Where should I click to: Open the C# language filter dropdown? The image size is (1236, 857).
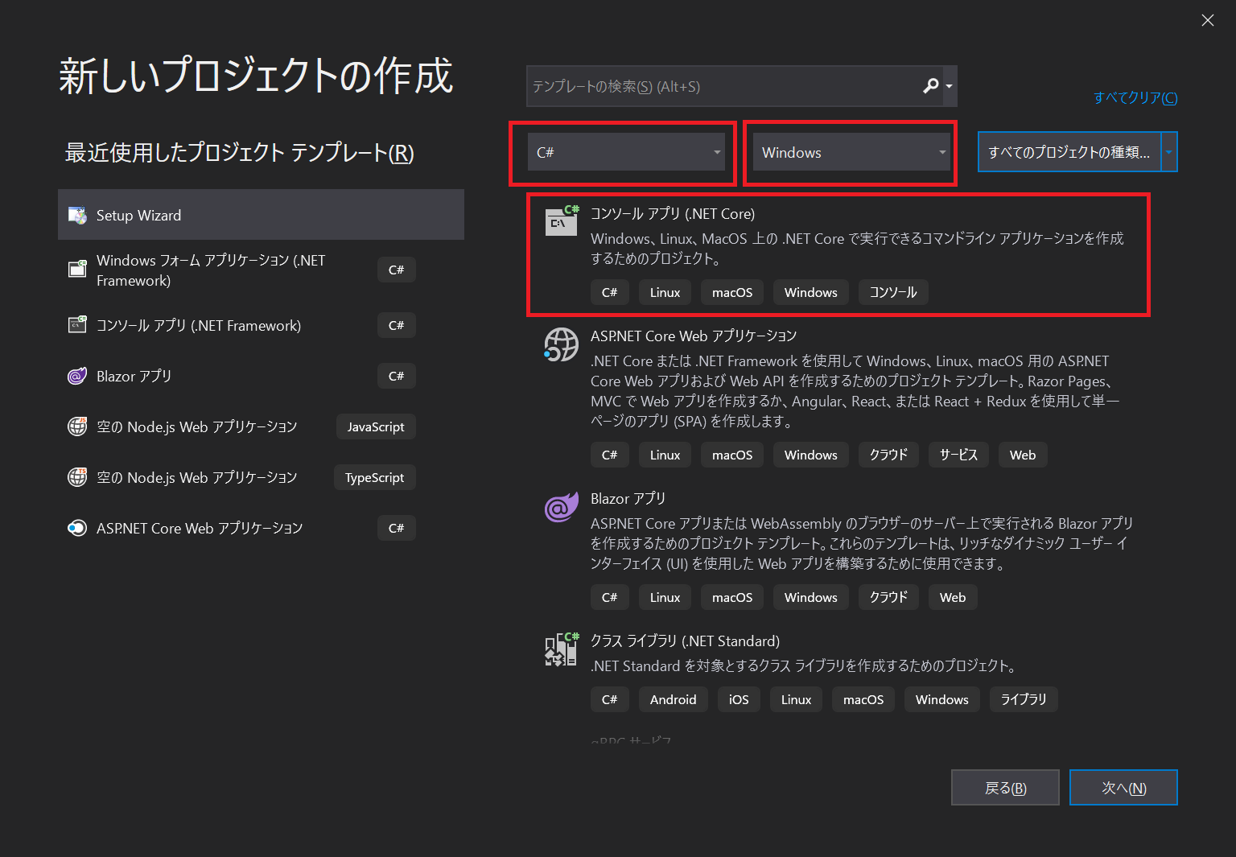click(626, 152)
